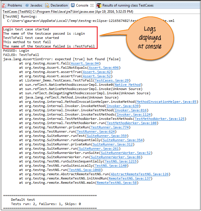Open MethodInvocationHelper.java:85 link
Screen dimensions: 201x211
(167, 102)
